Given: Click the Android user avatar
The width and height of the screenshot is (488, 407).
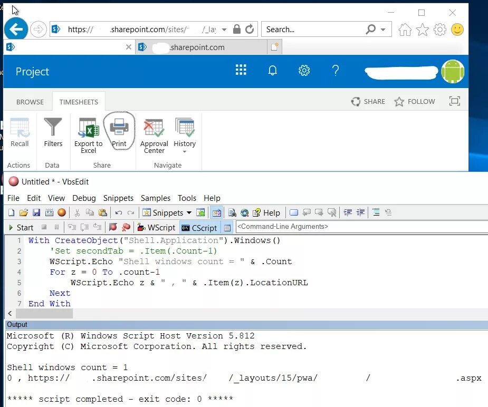Looking at the screenshot, I should point(453,72).
